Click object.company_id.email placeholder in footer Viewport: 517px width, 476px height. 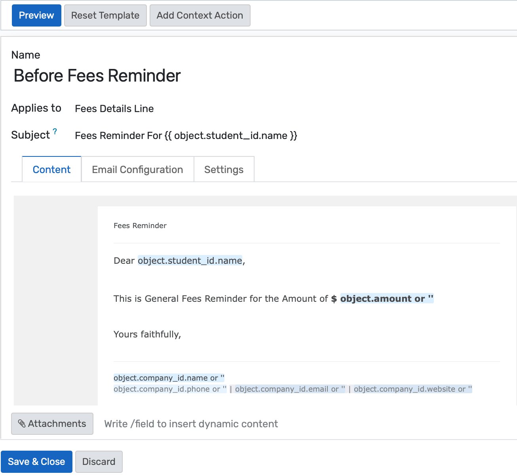tap(290, 389)
